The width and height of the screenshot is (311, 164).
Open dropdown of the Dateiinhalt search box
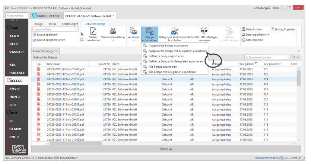tap(288, 58)
